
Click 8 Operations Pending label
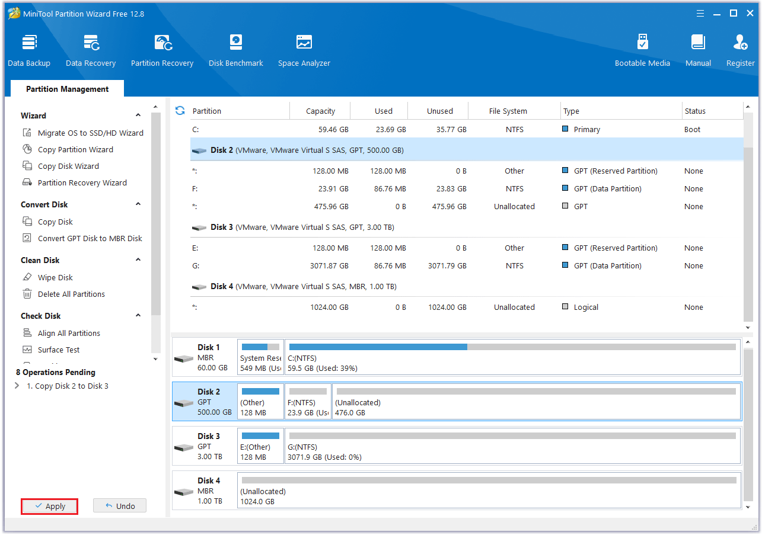56,373
